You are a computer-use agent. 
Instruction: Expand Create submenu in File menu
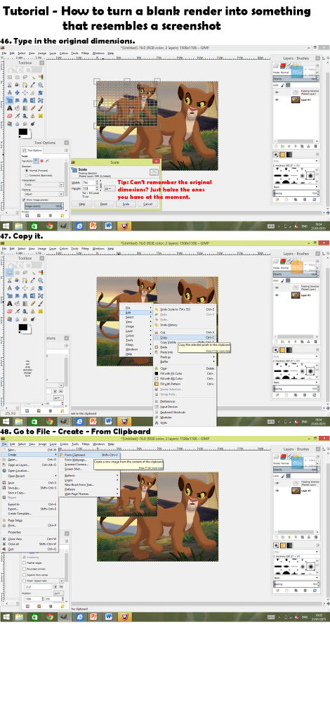[29, 454]
